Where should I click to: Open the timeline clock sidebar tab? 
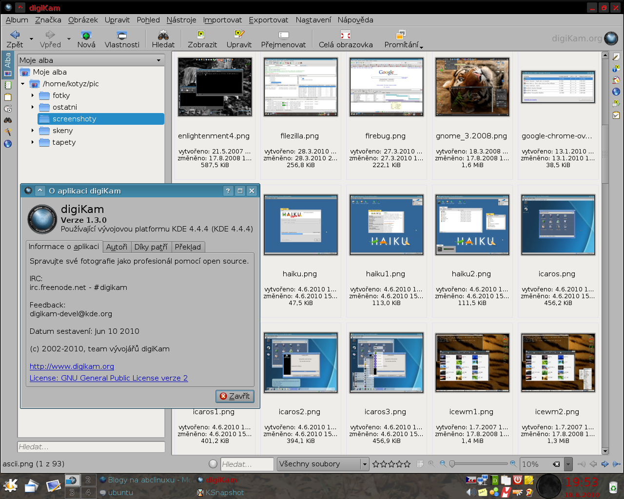pyautogui.click(x=8, y=109)
